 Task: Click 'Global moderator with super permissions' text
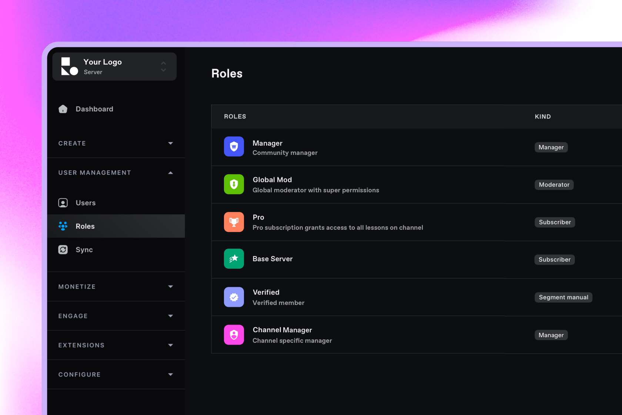click(x=316, y=190)
